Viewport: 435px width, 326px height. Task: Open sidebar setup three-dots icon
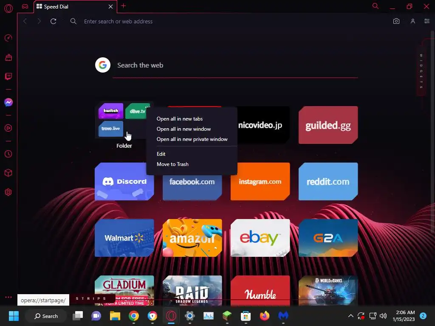8,297
